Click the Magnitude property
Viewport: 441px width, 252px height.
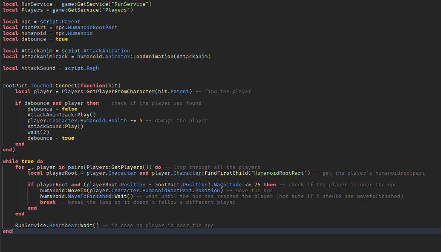(228, 185)
